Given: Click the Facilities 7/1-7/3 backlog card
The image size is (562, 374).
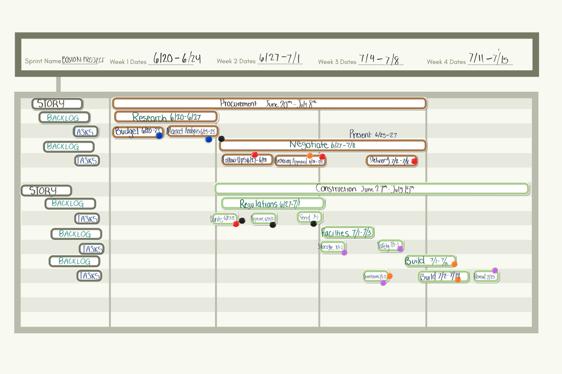Looking at the screenshot, I should point(348,233).
